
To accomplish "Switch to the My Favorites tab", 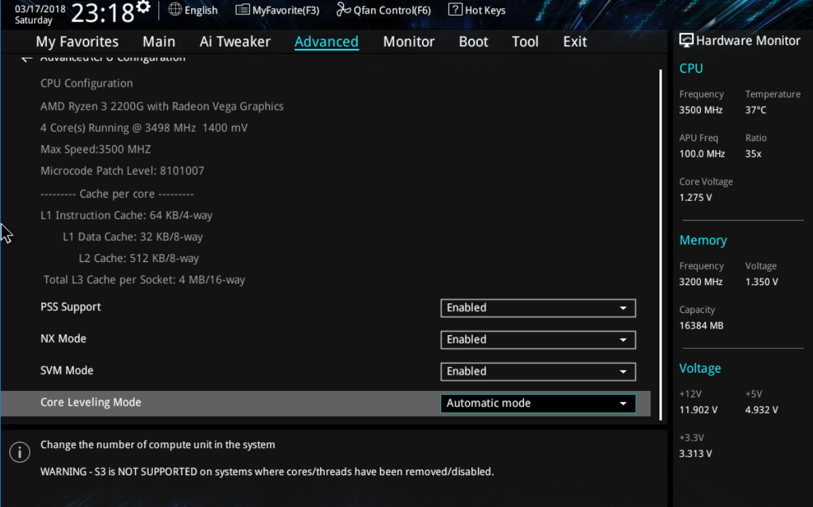I will pos(77,41).
